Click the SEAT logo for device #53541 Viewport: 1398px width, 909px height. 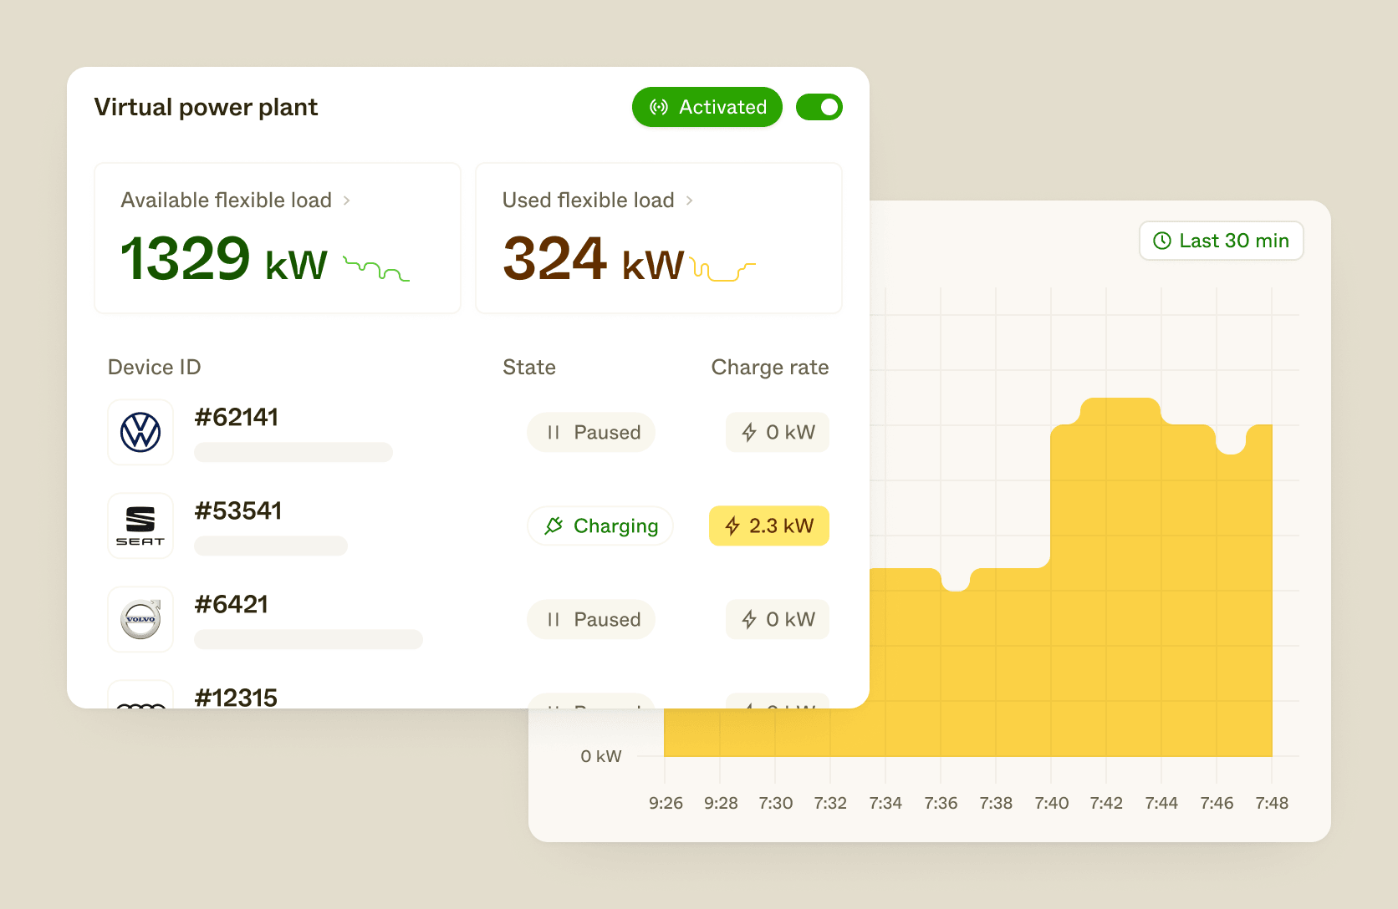point(140,526)
